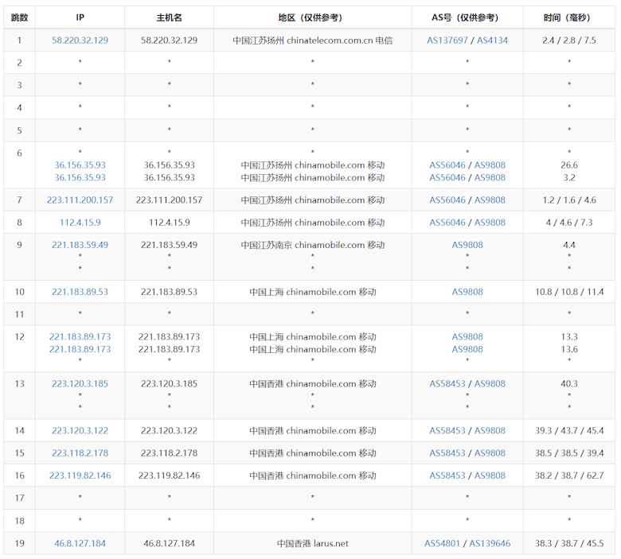Click the 地区（仅供参考） column header
This screenshot has width=621, height=559.
312,17
